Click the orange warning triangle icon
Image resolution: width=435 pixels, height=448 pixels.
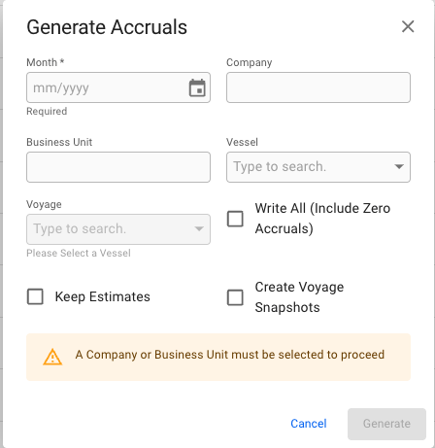pyautogui.click(x=52, y=357)
